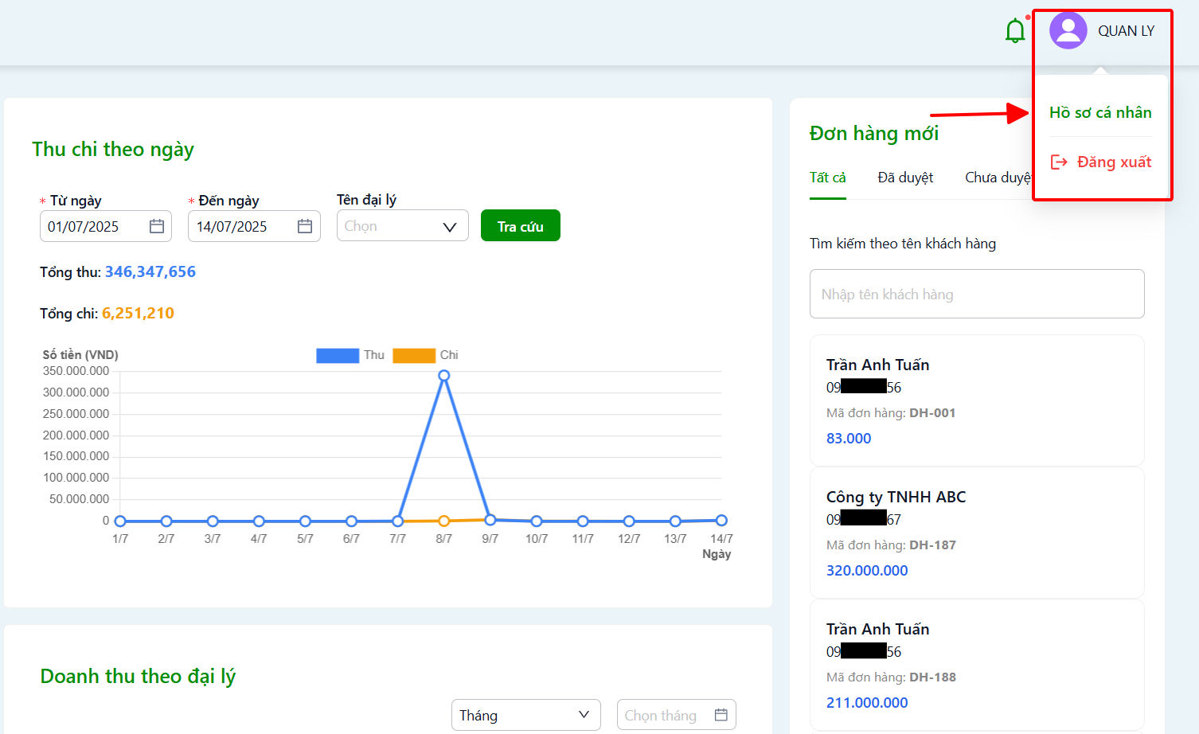Screen dimensions: 1199x734
Task: Select Đăng xuất from user menu
Action: 1101,162
